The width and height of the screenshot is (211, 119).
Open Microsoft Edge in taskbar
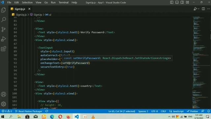pyautogui.click(x=52, y=117)
